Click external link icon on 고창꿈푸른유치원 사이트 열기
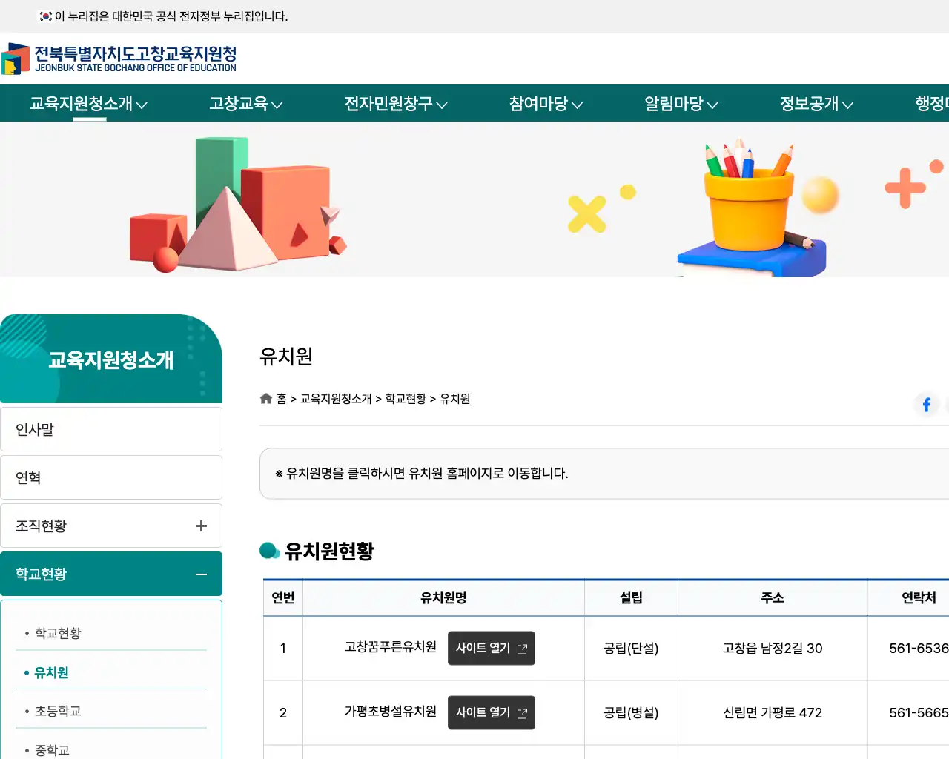Viewport: 949px width, 759px height. tap(521, 648)
